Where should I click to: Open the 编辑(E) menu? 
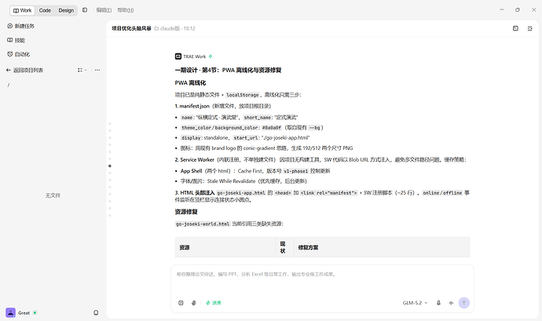(104, 10)
